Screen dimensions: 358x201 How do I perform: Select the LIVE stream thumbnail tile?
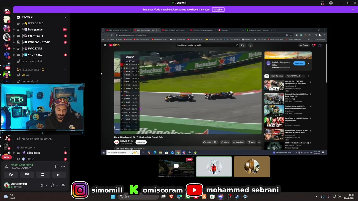176,167
